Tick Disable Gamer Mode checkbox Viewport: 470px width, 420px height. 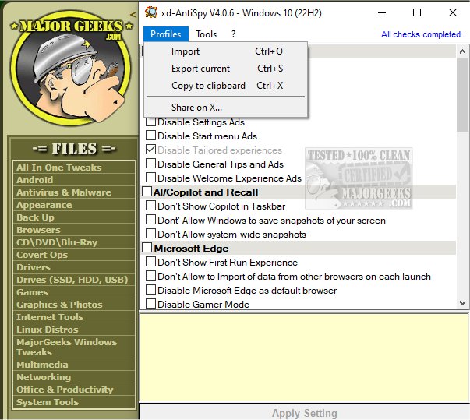(150, 304)
